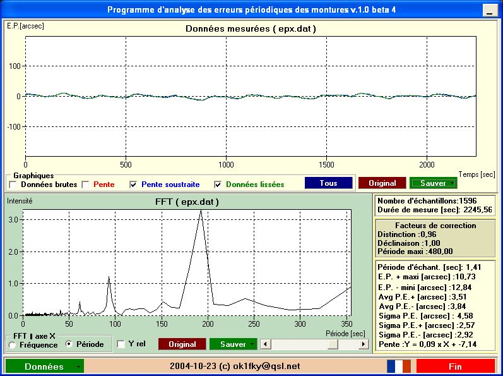Click the Déclinaison :1,00 text
Screen dimensions: 503x376
click(x=409, y=243)
